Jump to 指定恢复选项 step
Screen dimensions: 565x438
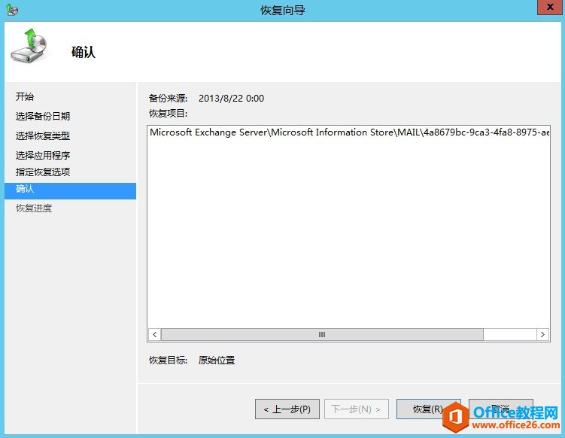click(x=43, y=172)
